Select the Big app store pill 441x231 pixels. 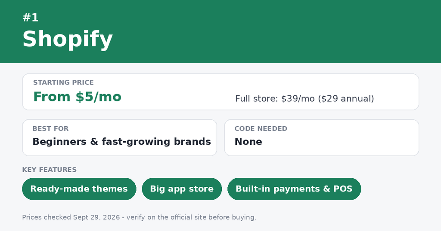[182, 189]
